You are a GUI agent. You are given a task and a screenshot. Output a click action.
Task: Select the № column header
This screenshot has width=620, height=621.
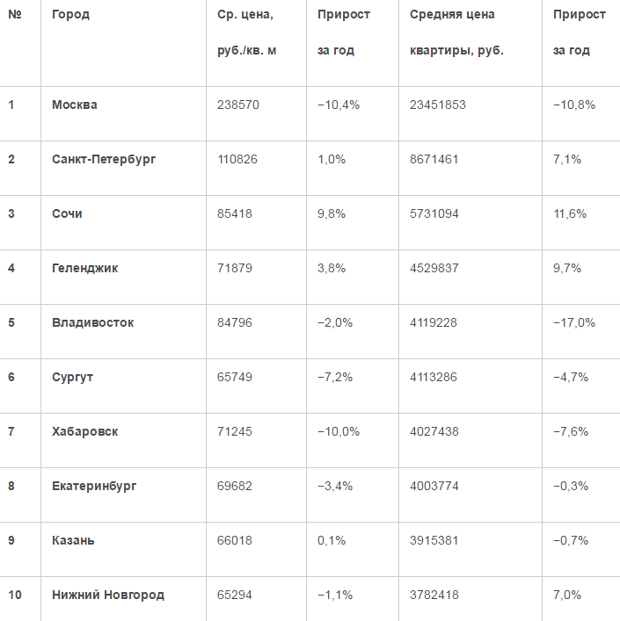[15, 15]
